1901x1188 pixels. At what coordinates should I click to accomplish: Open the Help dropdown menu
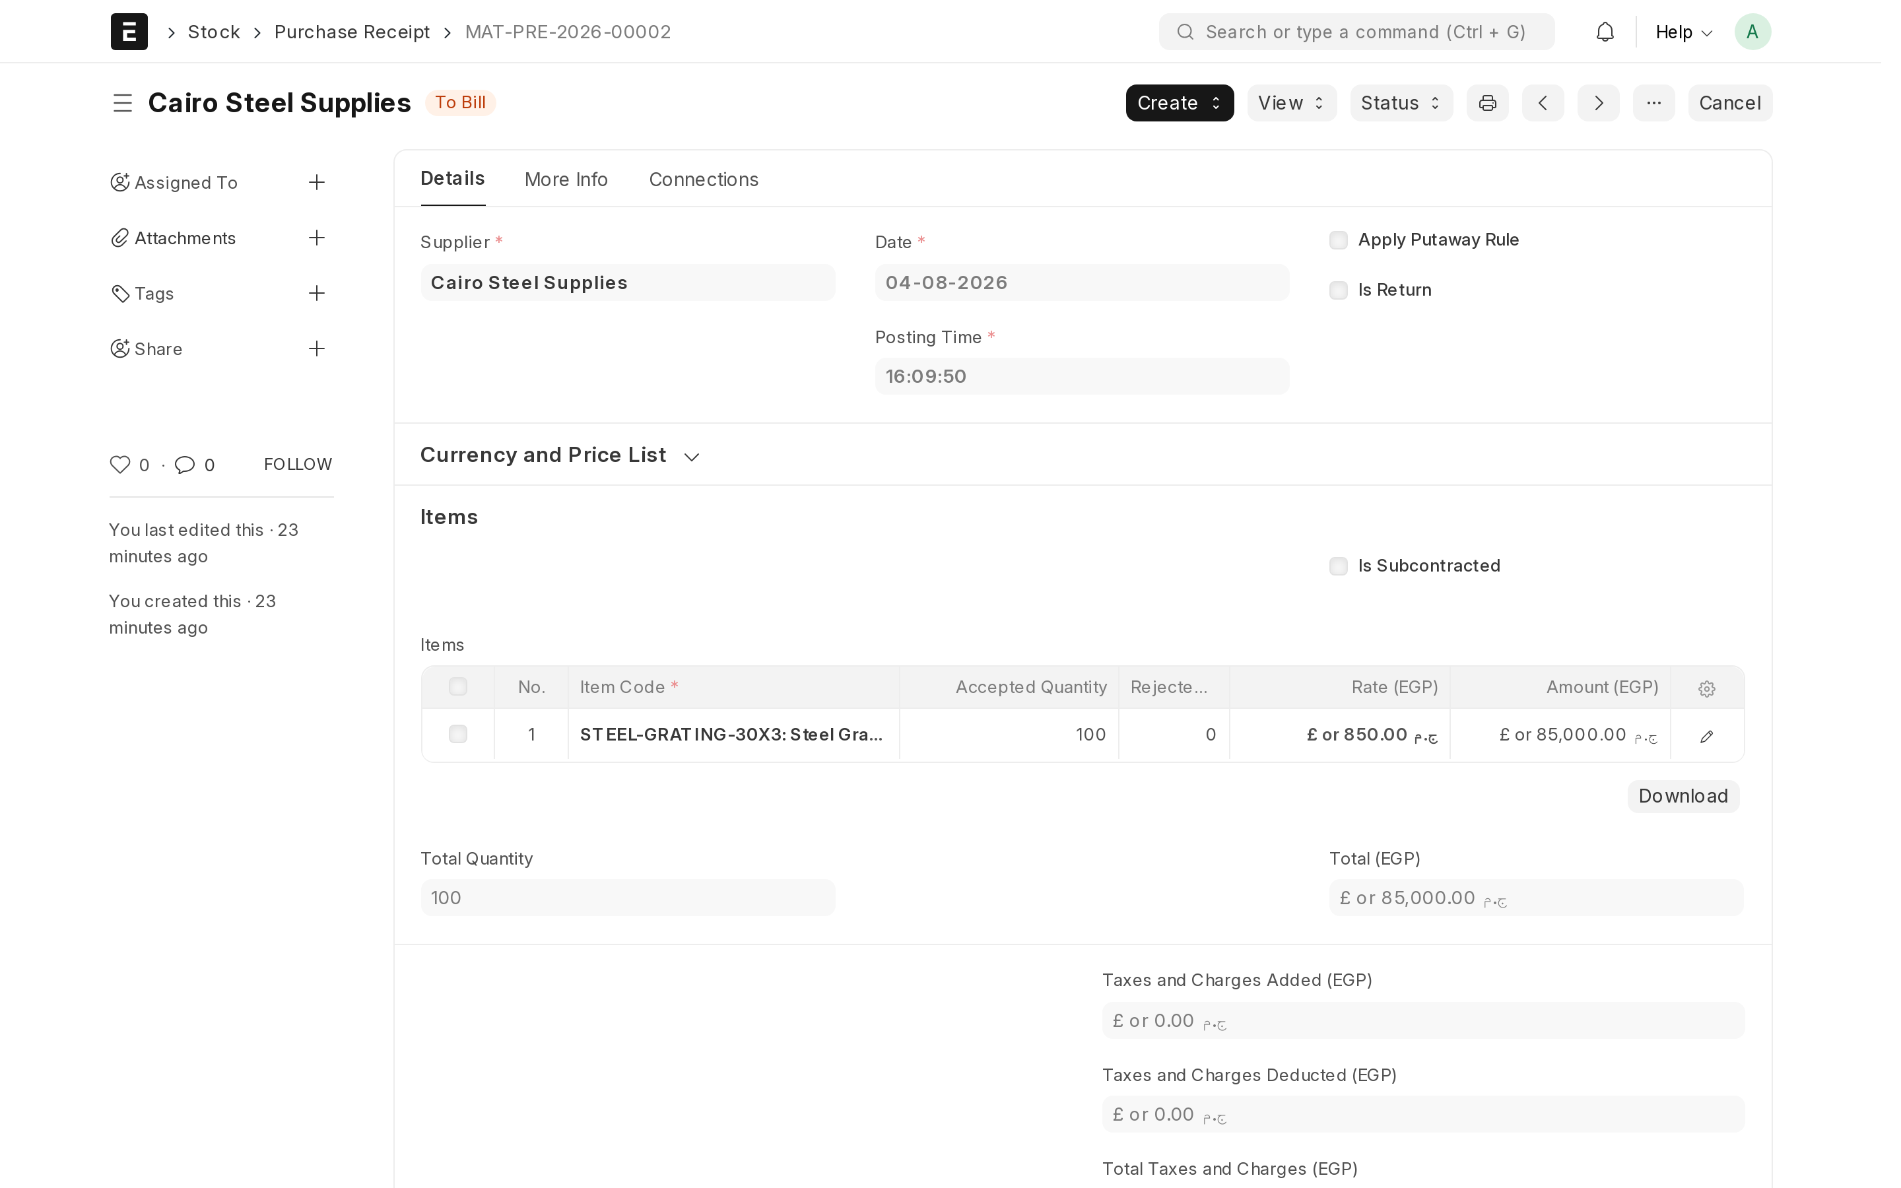coord(1683,32)
